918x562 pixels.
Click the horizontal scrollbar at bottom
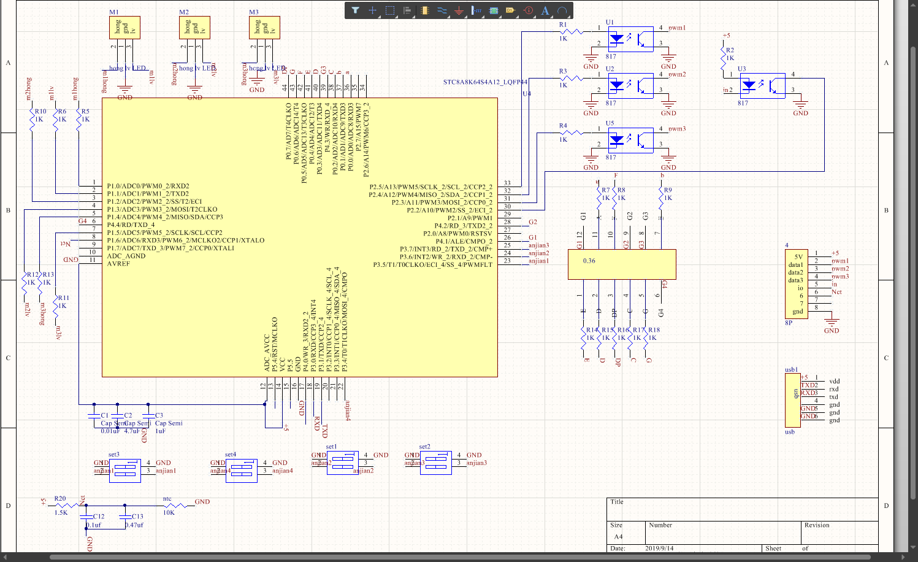click(460, 557)
